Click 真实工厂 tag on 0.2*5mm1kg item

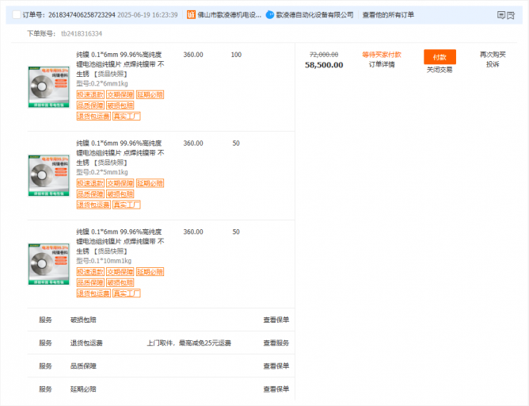[127, 205]
